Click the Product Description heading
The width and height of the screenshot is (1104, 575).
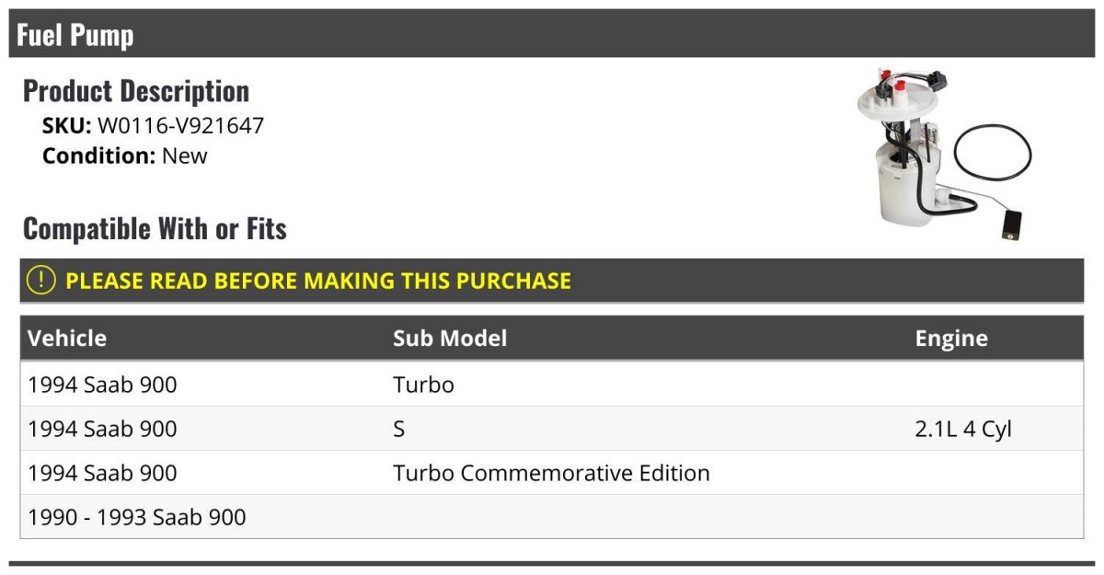click(x=136, y=90)
